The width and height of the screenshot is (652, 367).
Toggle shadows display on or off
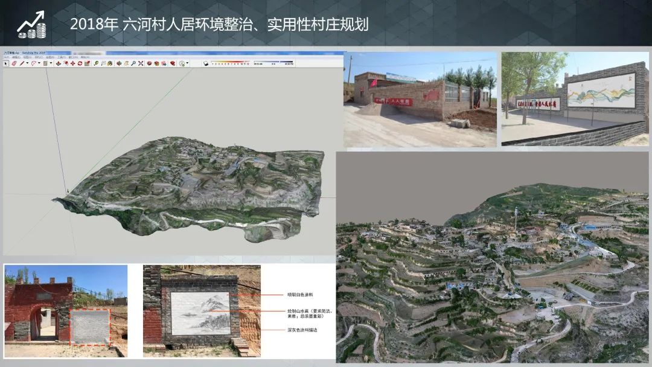tap(206, 63)
